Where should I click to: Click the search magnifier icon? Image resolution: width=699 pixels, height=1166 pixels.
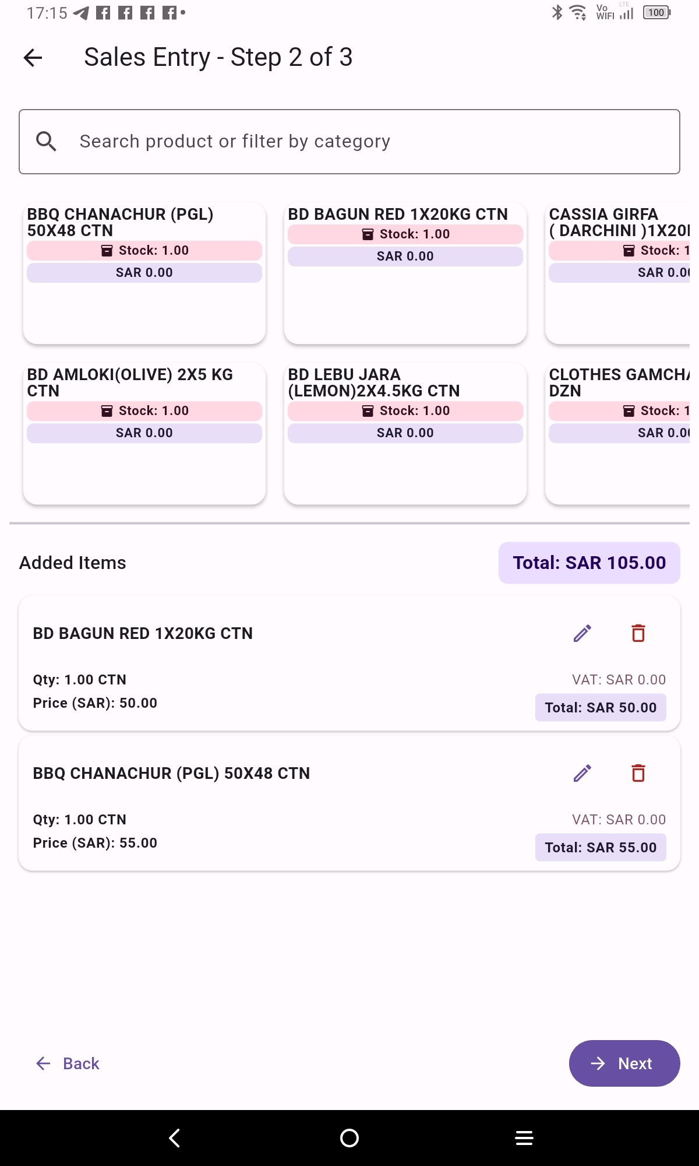coord(46,141)
